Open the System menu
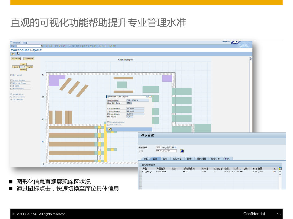 [x=17, y=43]
